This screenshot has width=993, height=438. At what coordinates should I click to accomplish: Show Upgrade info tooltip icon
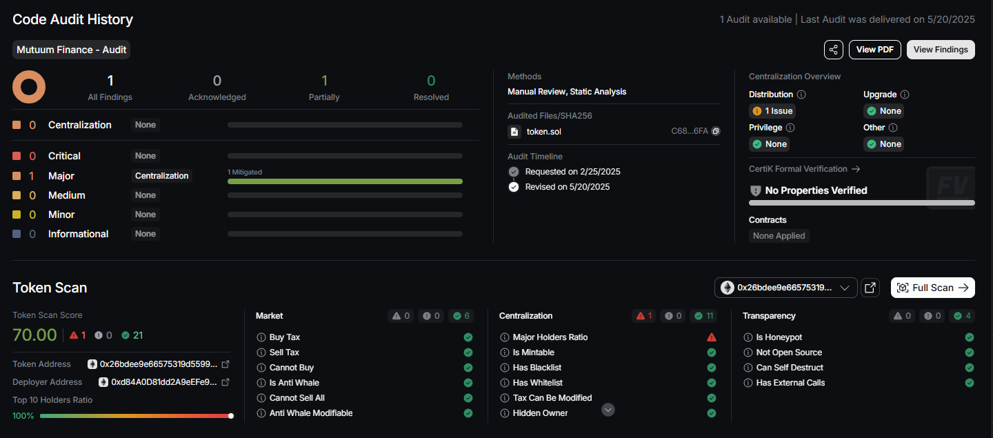[x=905, y=94]
